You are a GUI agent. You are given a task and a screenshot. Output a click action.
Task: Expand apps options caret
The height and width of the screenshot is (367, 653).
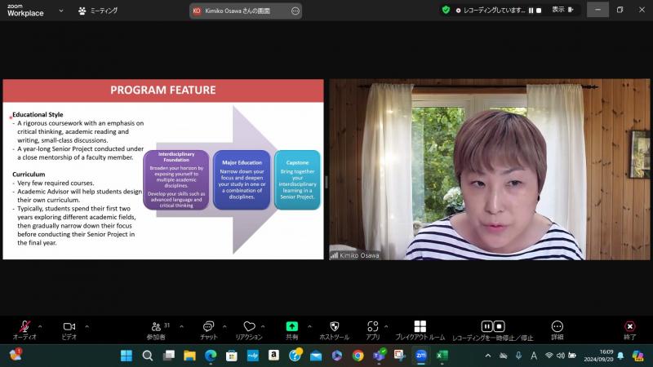click(386, 327)
